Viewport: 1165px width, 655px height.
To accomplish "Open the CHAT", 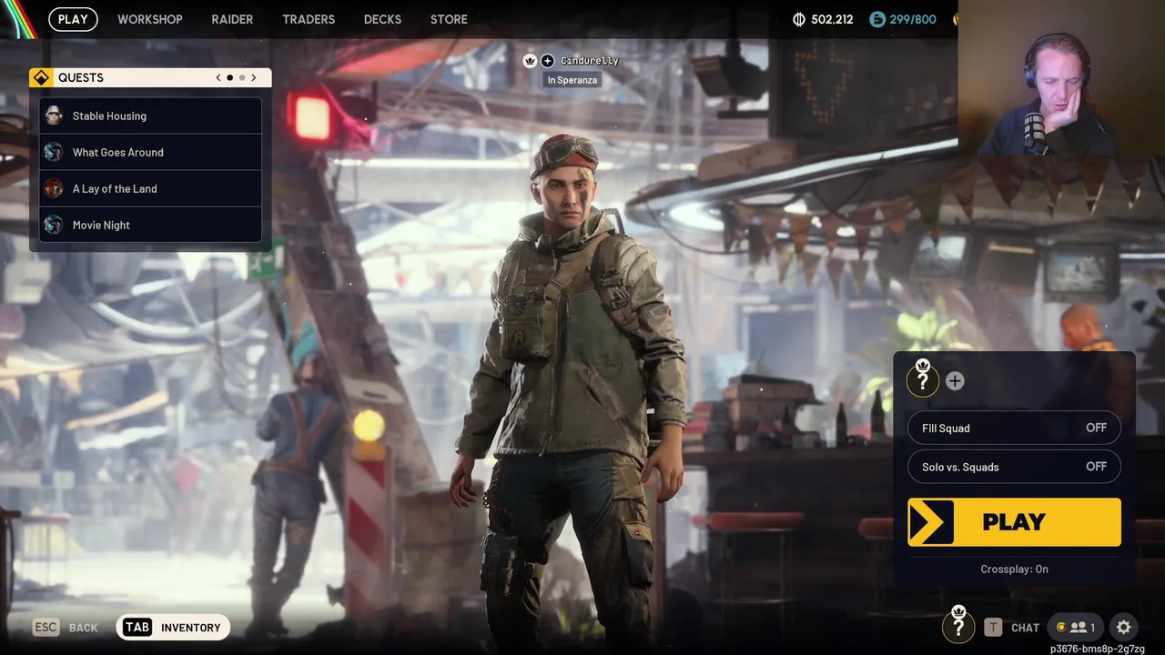I will point(1025,628).
